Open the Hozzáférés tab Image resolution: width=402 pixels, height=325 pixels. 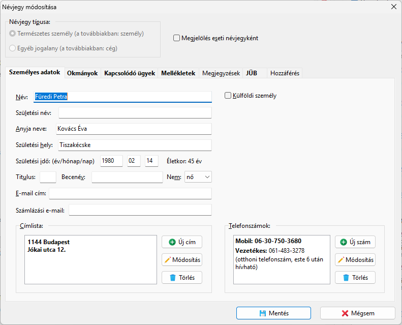[285, 73]
